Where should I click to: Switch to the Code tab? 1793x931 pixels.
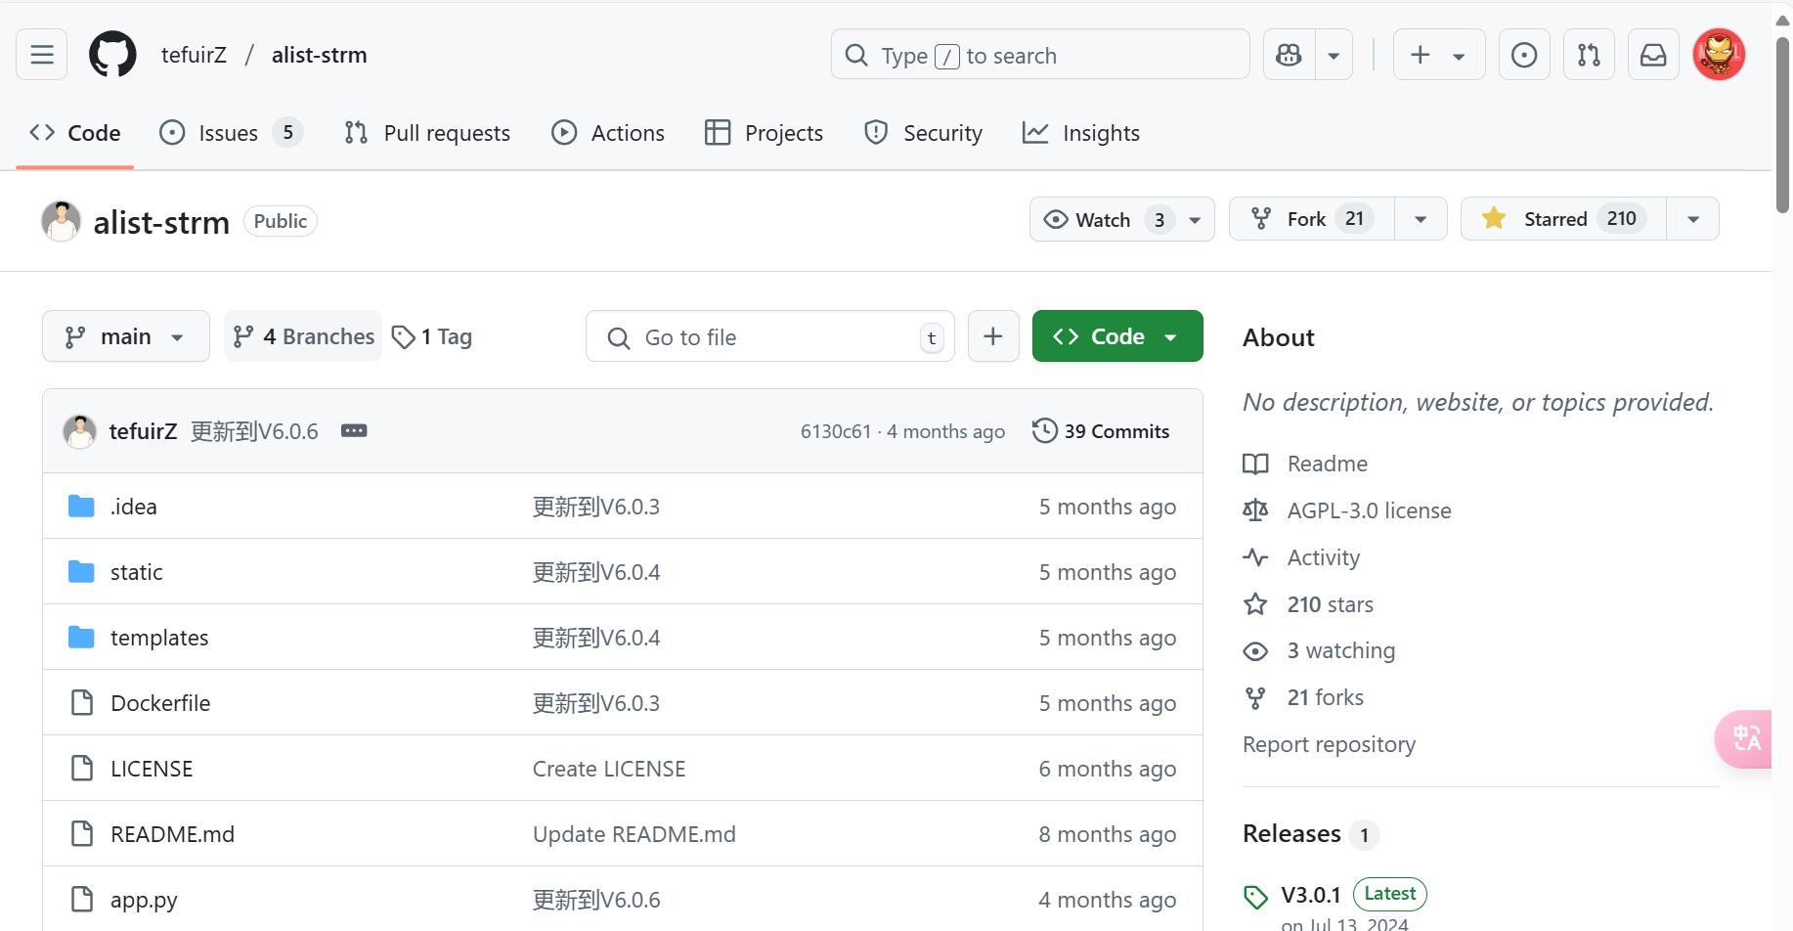click(75, 133)
